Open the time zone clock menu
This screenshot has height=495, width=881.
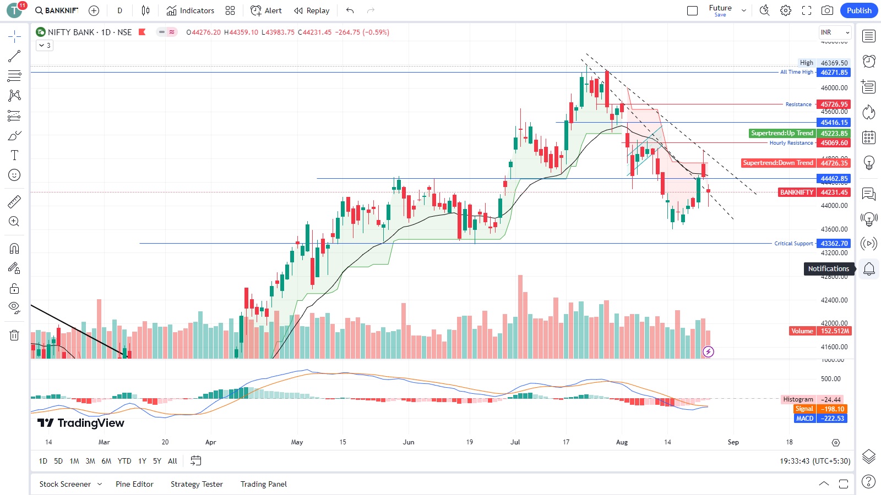[815, 461]
